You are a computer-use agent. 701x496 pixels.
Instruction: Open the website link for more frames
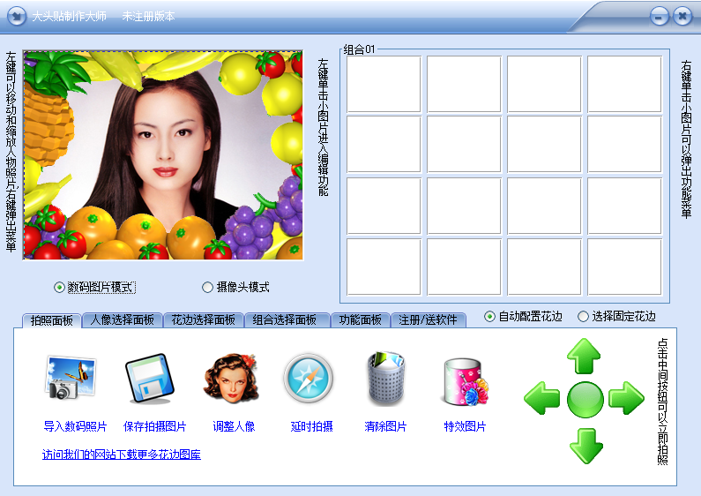click(121, 455)
